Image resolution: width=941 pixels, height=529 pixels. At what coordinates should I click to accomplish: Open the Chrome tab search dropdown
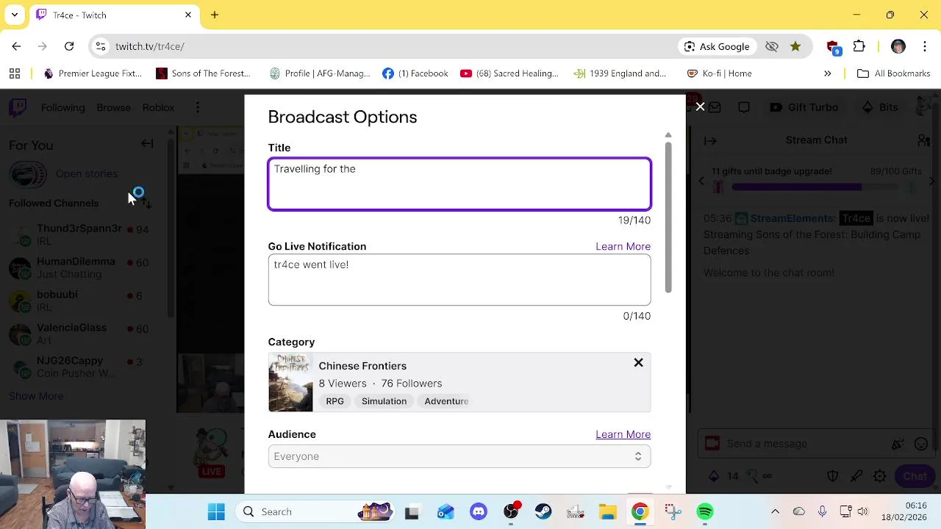tap(15, 15)
